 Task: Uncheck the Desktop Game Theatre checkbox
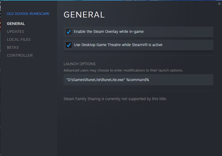69,45
